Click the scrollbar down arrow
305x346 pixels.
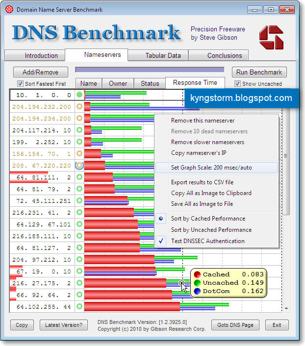click(x=286, y=308)
